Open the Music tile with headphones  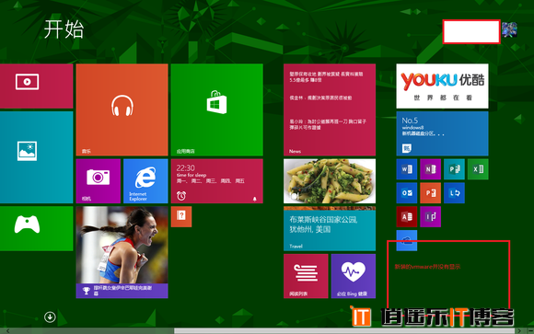pyautogui.click(x=122, y=109)
